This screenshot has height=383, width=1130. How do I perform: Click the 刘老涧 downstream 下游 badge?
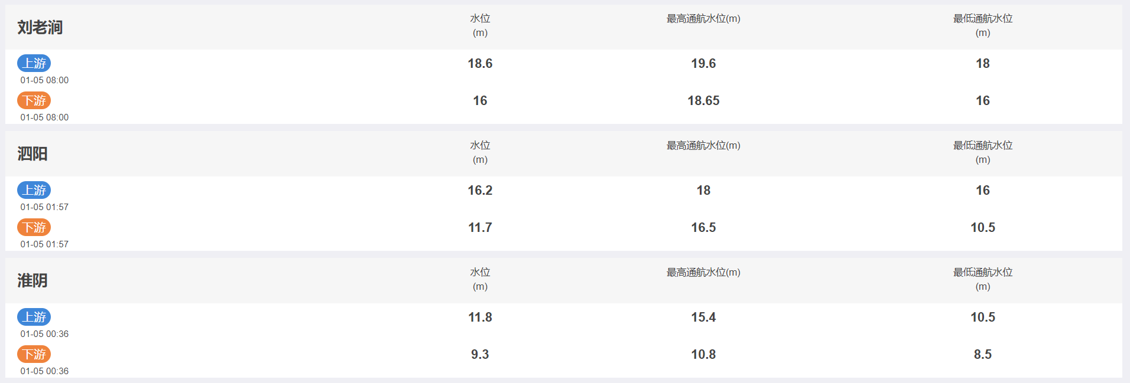[34, 100]
